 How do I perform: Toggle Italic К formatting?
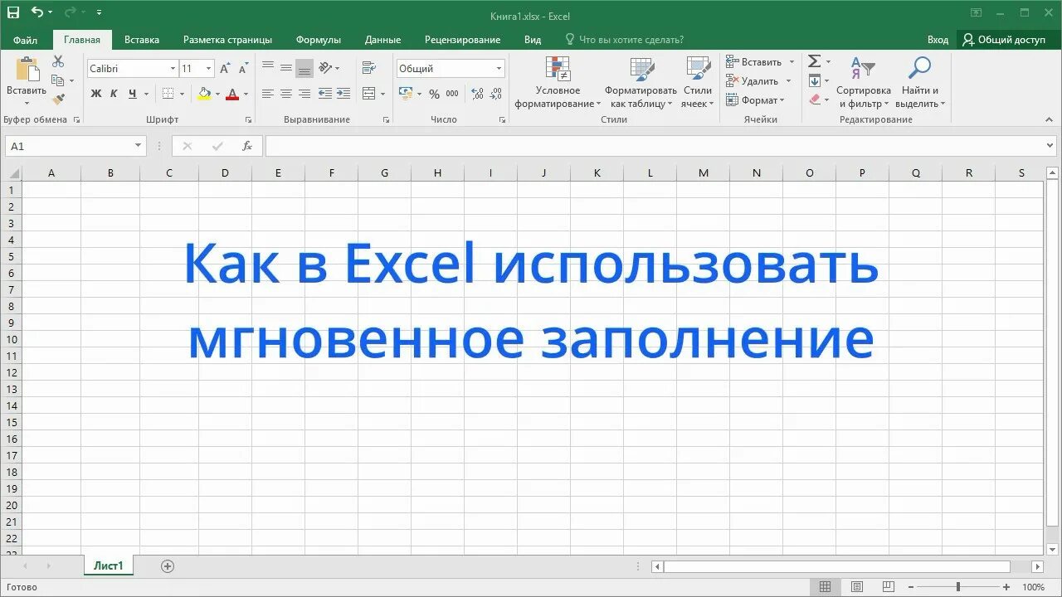click(114, 94)
